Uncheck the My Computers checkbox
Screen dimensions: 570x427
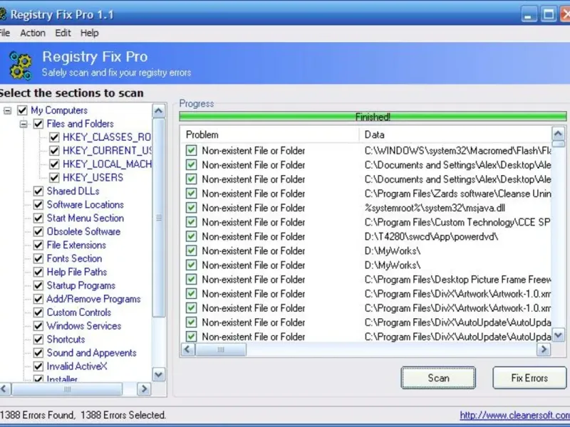(22, 110)
